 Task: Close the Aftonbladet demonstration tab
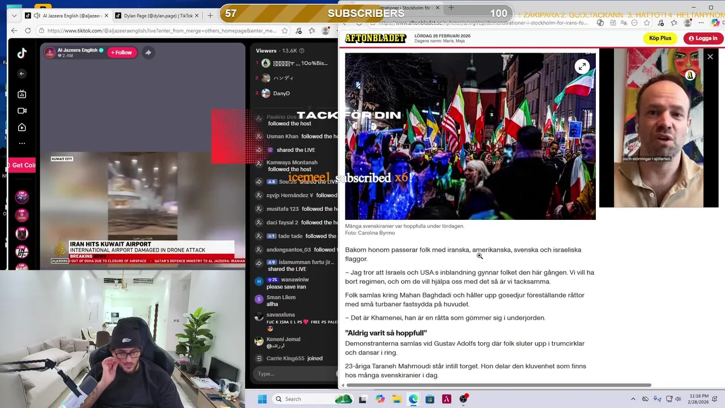(437, 8)
